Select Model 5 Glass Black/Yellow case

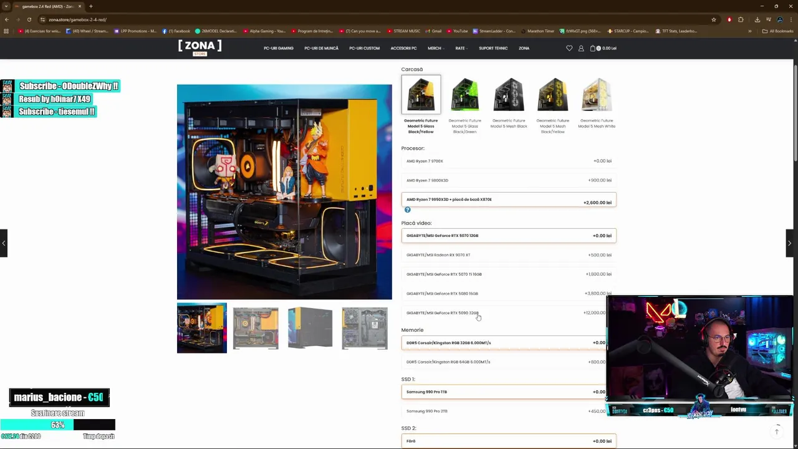pos(421,94)
